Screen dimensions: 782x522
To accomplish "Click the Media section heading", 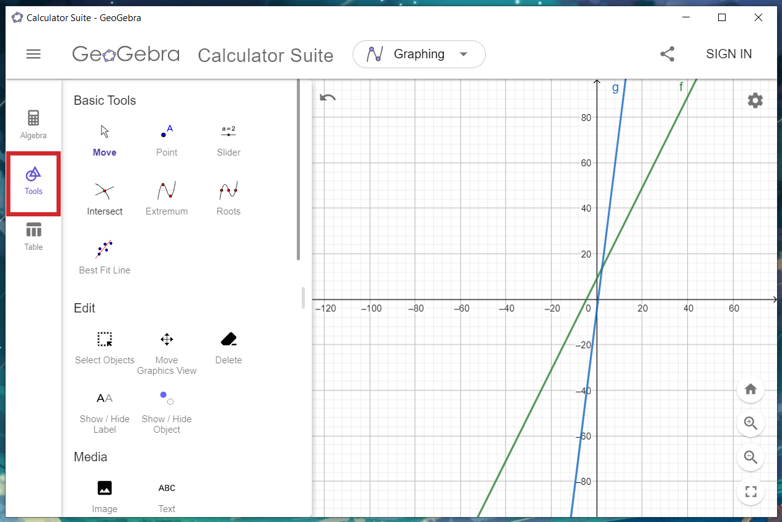I will [90, 457].
